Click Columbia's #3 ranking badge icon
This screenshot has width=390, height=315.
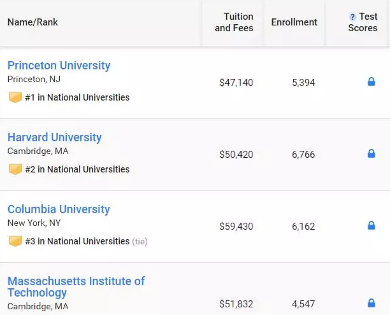(15, 241)
